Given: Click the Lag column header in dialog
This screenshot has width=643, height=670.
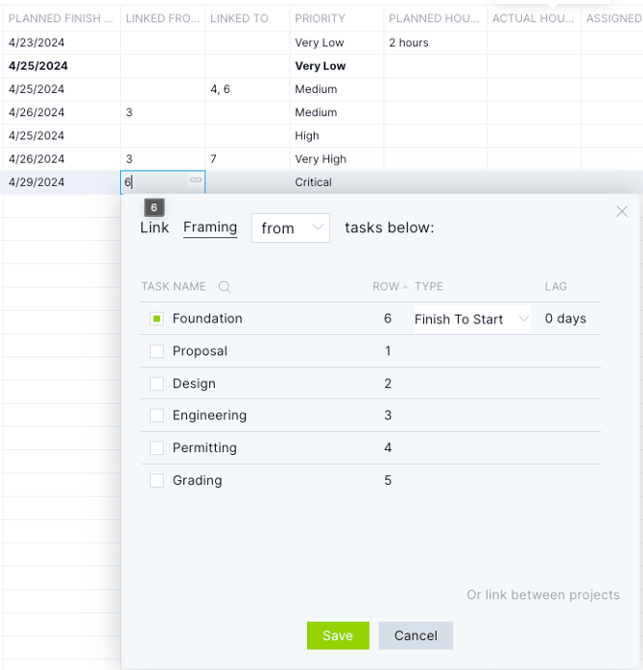Looking at the screenshot, I should [556, 286].
